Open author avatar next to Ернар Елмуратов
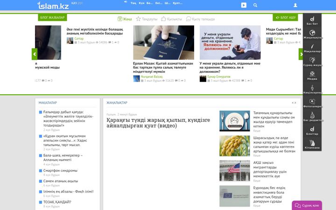Image resolution: width=336 pixels, height=210 pixels. point(203,79)
